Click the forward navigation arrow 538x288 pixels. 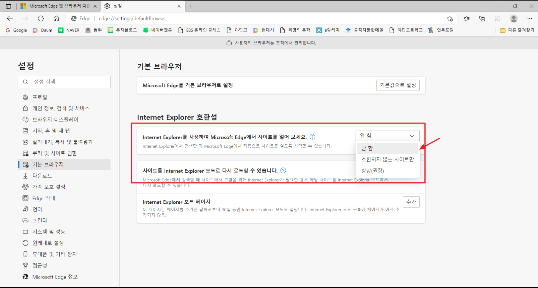(25, 18)
